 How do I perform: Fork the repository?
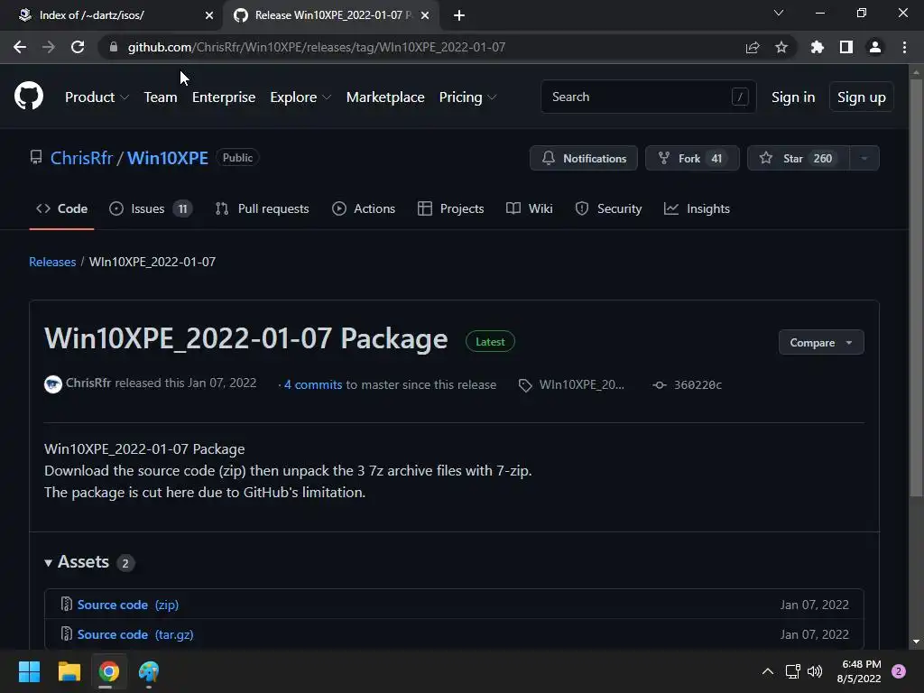(692, 158)
